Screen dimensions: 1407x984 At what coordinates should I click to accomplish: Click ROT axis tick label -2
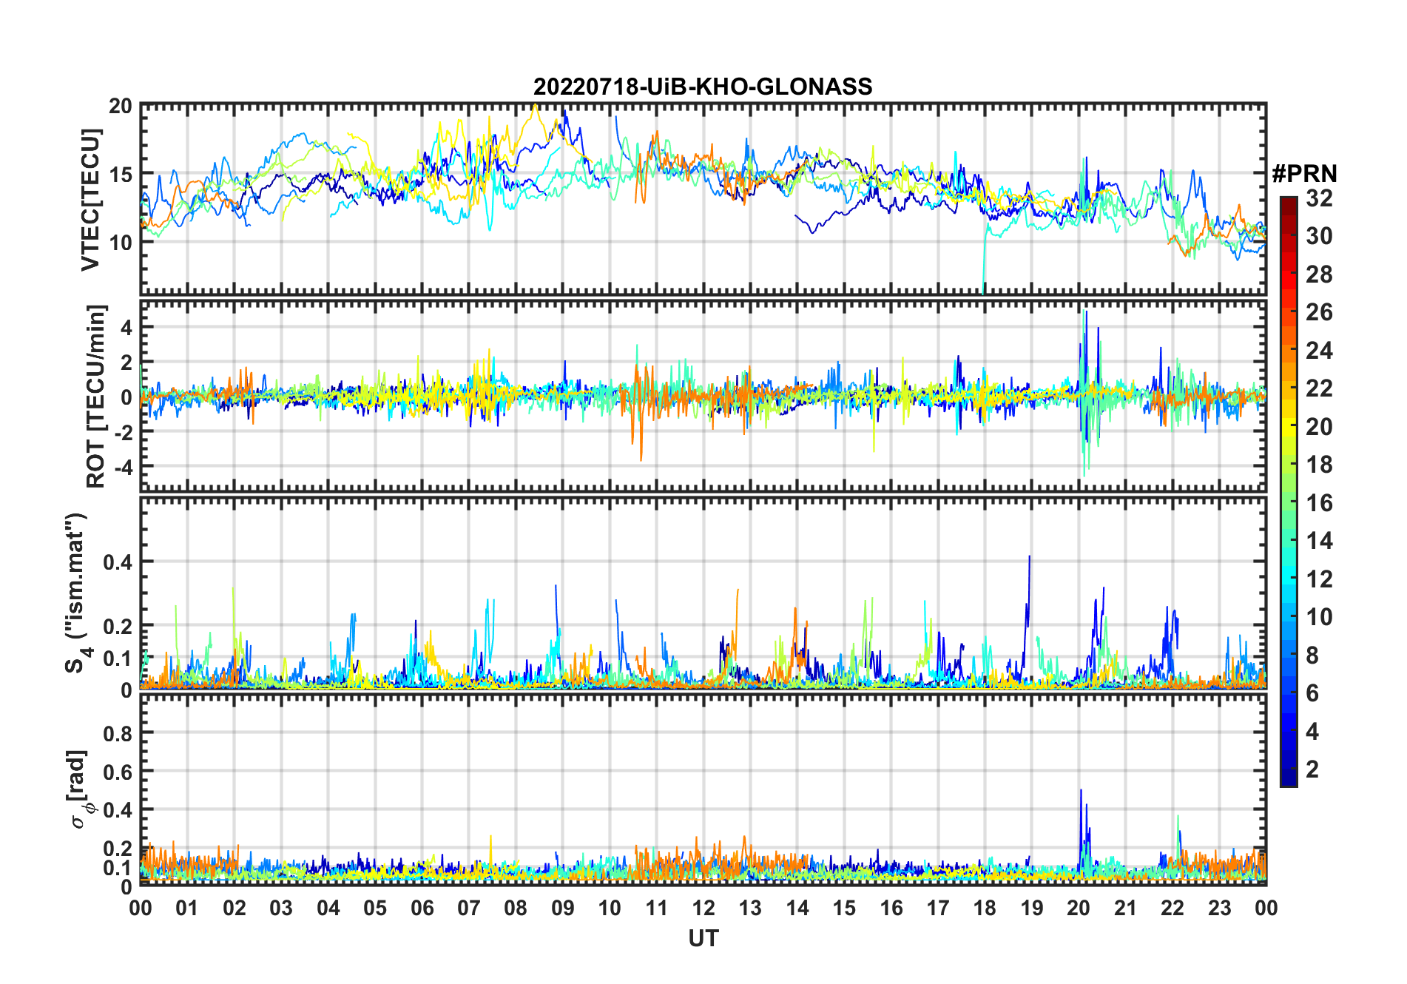122,432
